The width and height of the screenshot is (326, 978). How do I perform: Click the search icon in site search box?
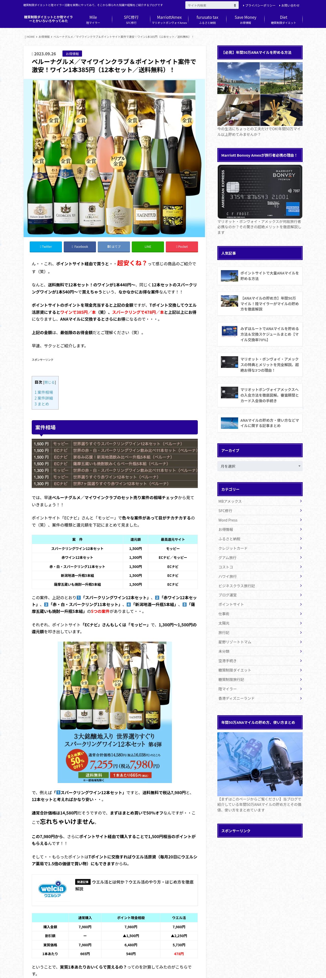(x=235, y=5)
